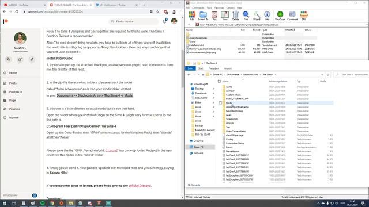Screen dimensions: 369x207
Task: Click Explorer back arrow
Action: pyautogui.click(x=189, y=75)
